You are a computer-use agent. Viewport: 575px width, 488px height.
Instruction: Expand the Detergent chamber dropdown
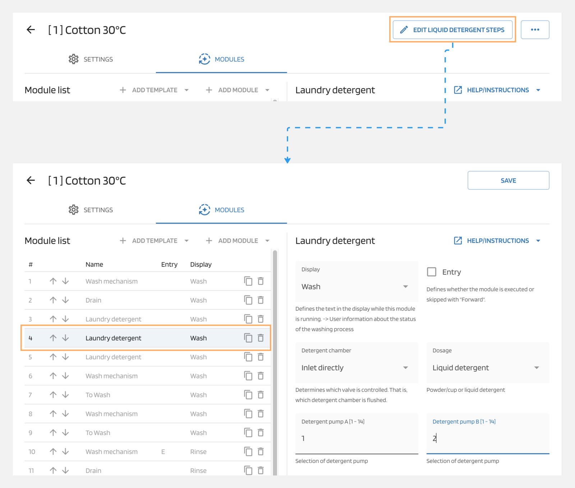pos(356,368)
